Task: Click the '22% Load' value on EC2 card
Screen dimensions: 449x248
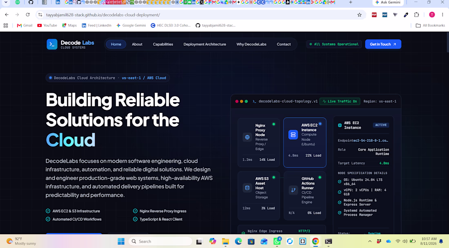Action: 313,156
